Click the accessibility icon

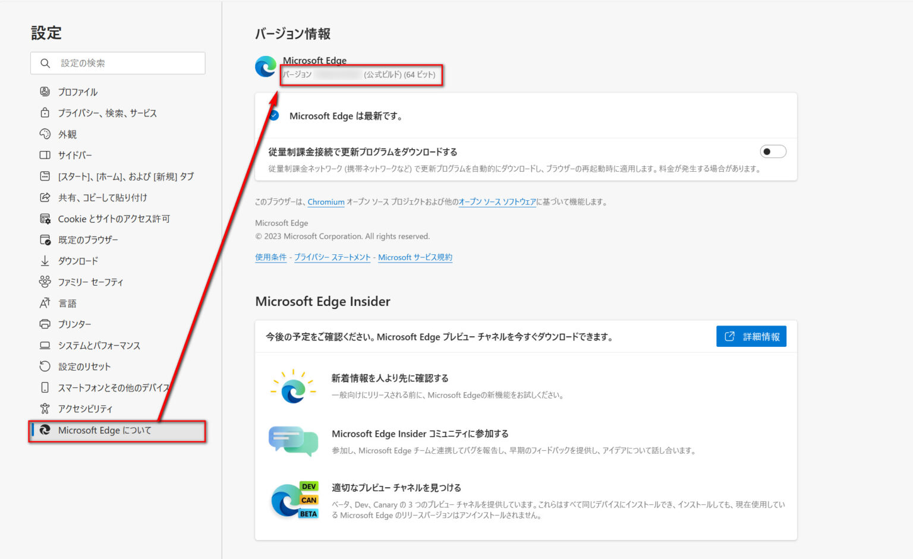[x=45, y=409]
